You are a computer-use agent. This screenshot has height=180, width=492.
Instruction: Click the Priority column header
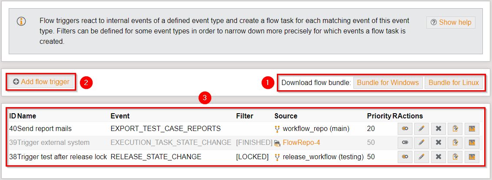379,116
